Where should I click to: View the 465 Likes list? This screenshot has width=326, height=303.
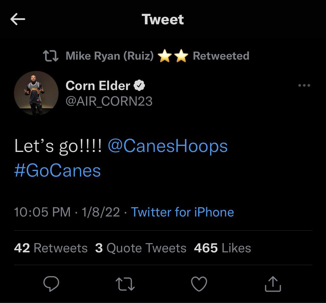coord(222,248)
